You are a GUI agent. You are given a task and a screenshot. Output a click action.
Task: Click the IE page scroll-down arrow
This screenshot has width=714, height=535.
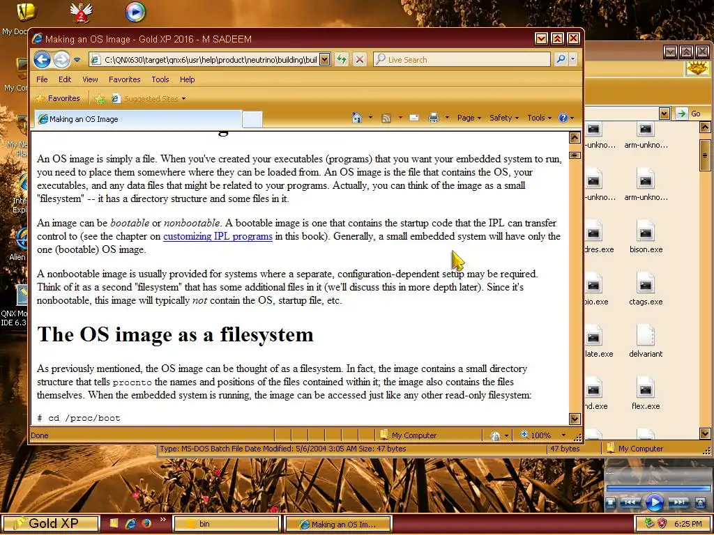tap(575, 419)
